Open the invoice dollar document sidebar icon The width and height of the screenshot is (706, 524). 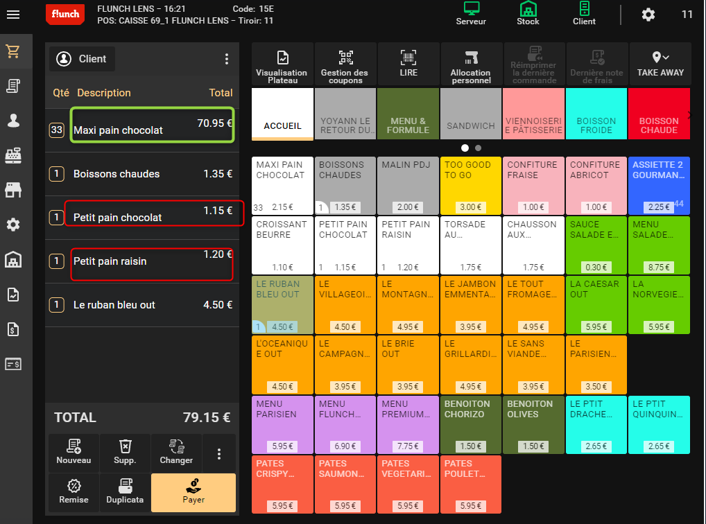click(x=13, y=329)
